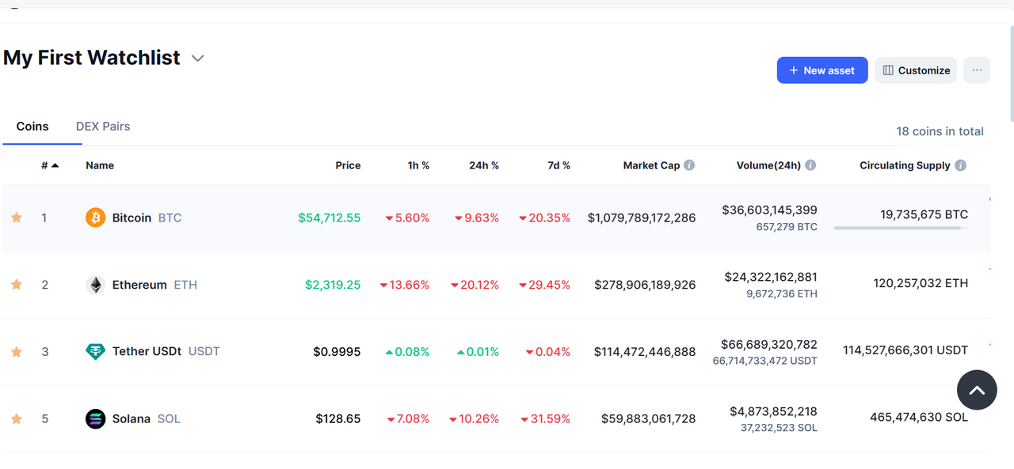The height and width of the screenshot is (469, 1014).
Task: Click Bitcoin circulating supply progress bar
Action: coord(901,228)
